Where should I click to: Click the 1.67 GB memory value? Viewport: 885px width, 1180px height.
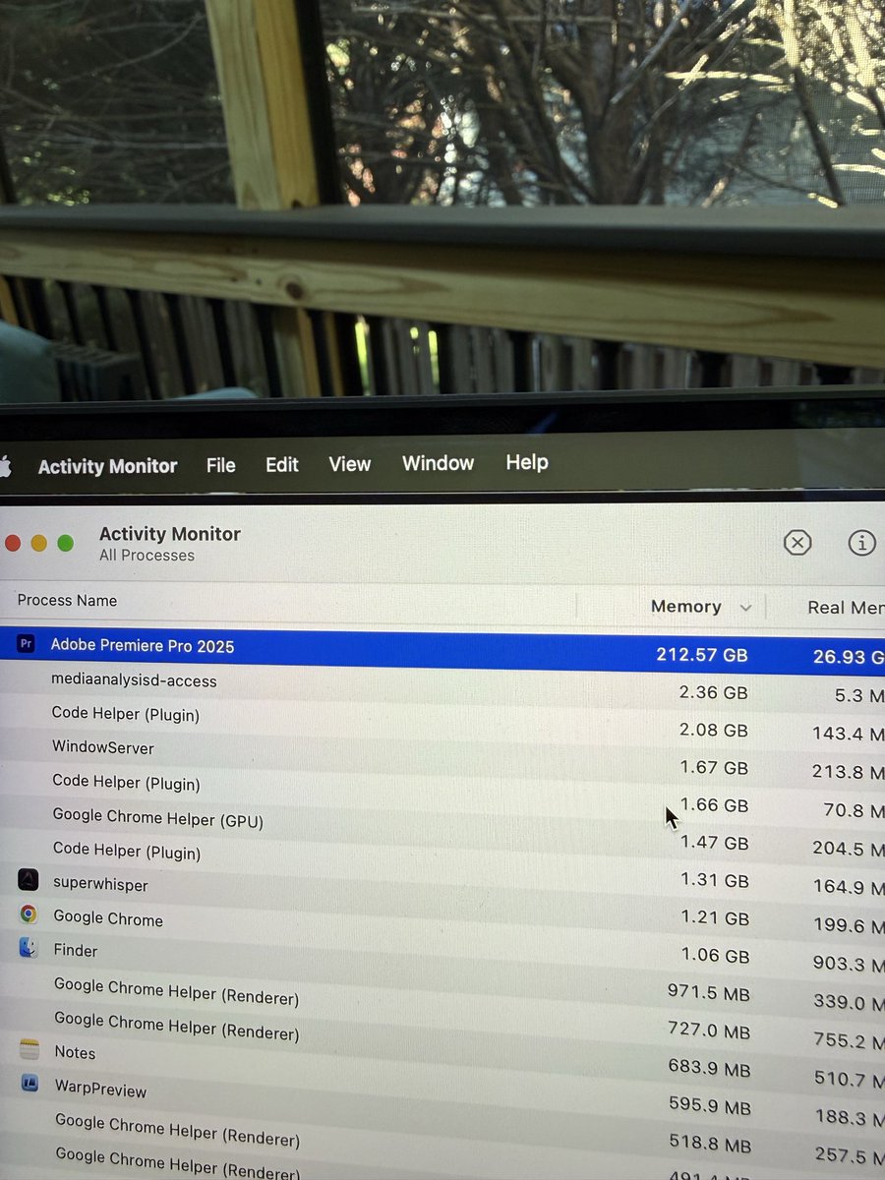coord(714,767)
